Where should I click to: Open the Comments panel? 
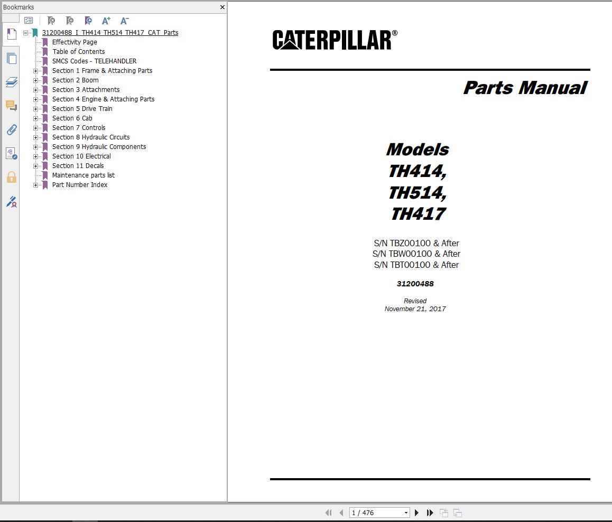[12, 106]
